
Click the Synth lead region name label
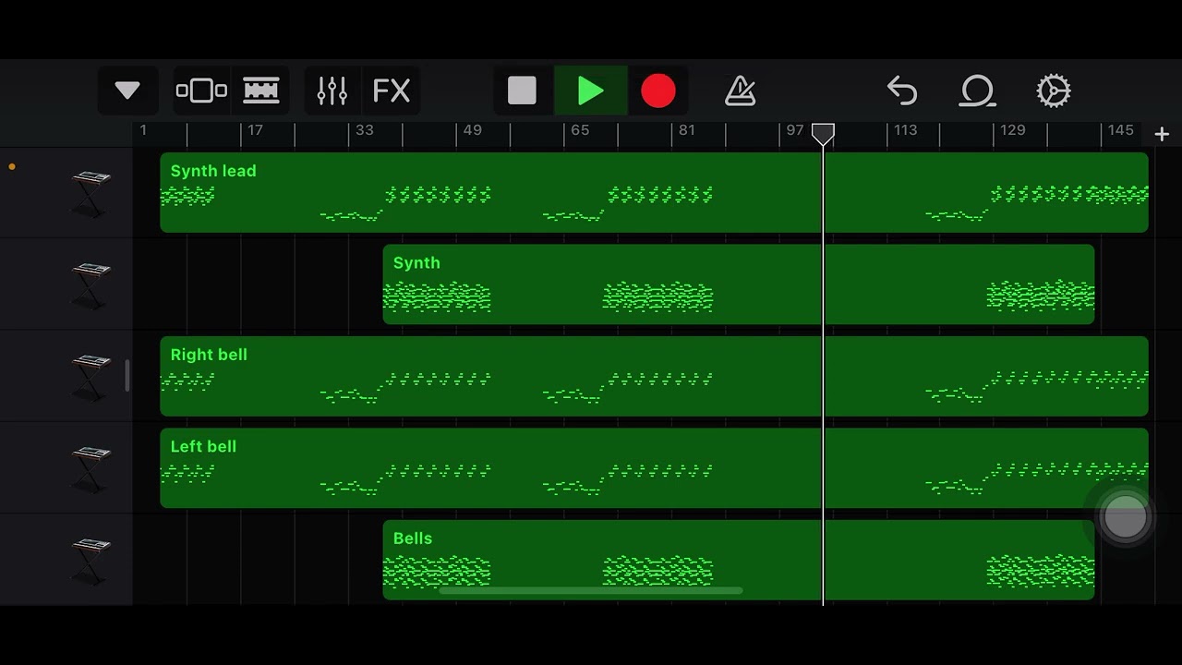(x=213, y=171)
